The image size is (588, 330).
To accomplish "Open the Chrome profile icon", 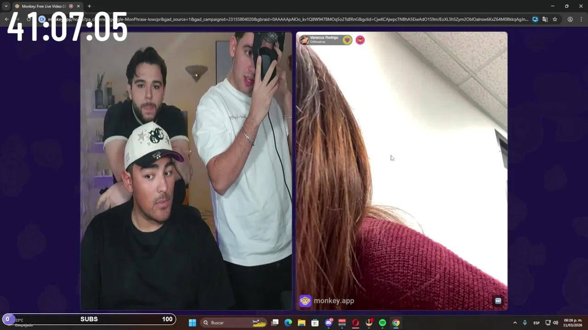I will click(570, 19).
